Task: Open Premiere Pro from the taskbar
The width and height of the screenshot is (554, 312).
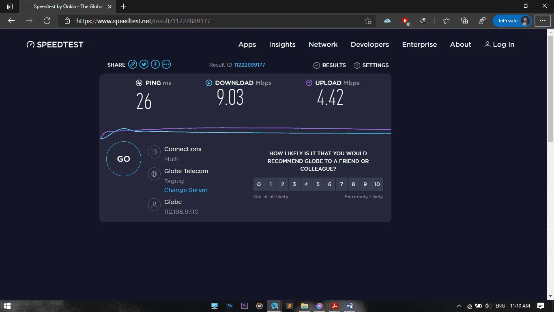Action: [245, 306]
